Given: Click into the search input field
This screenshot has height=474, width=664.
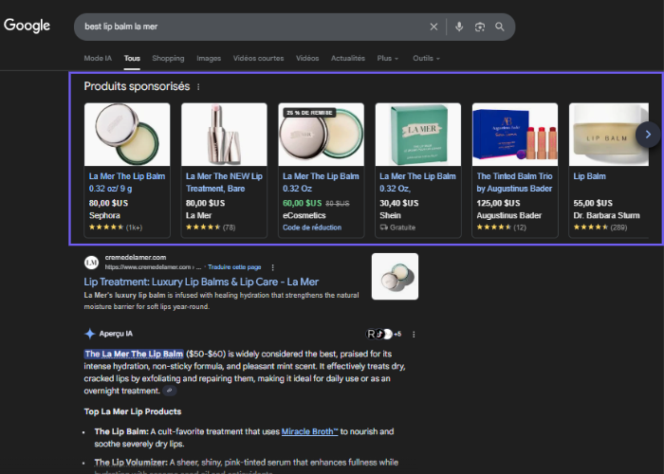Looking at the screenshot, I should (247, 27).
